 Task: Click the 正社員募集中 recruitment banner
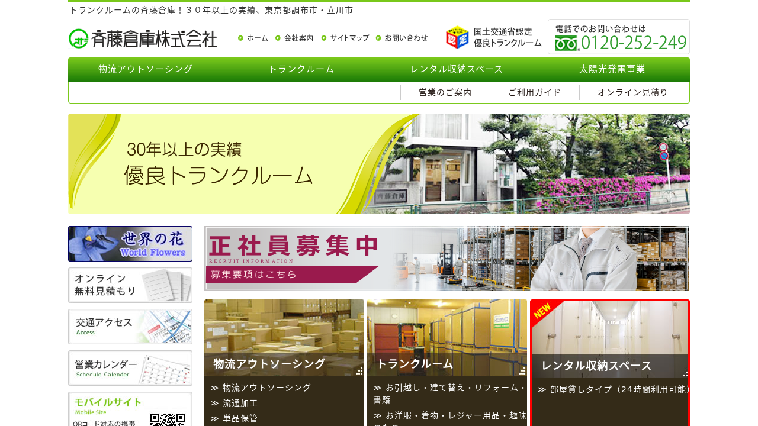(x=447, y=258)
